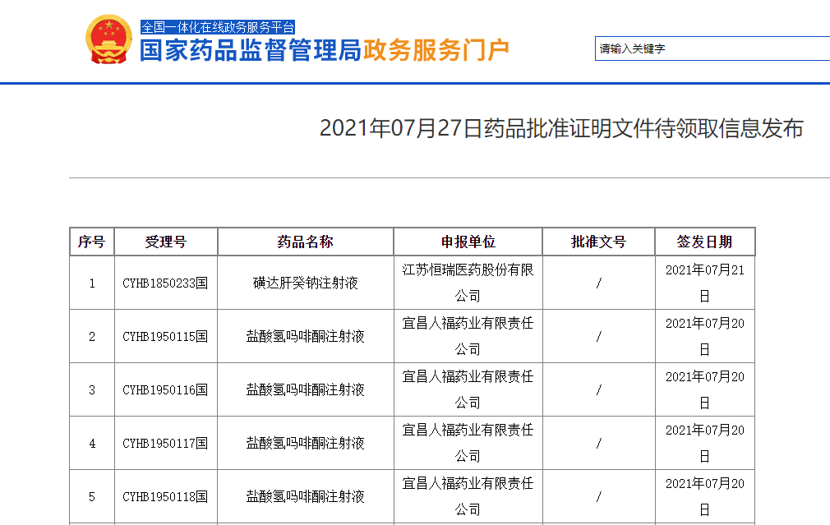The height and width of the screenshot is (525, 830).
Task: Click applicant 江苏恒瑞医药股份有限公司
Action: (468, 283)
